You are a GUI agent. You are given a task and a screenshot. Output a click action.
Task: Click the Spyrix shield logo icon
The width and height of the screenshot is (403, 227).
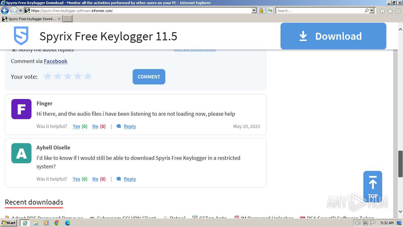click(21, 36)
